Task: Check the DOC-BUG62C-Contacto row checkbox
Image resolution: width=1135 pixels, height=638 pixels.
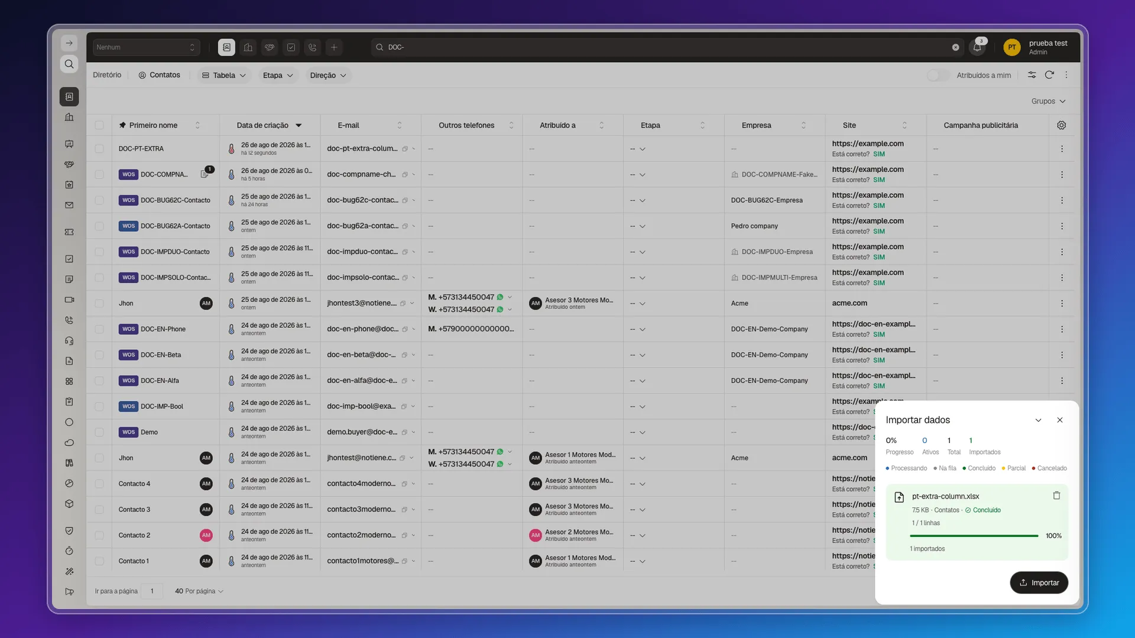Action: pos(99,200)
